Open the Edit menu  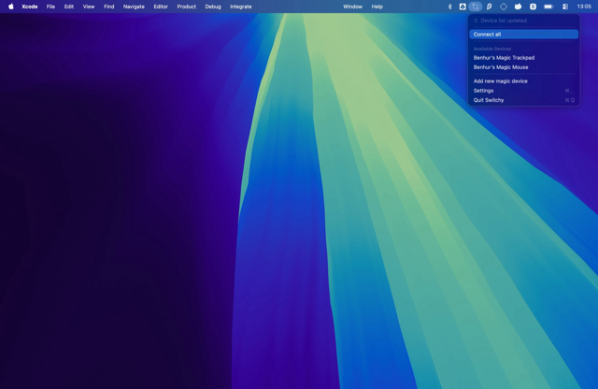pyautogui.click(x=69, y=7)
